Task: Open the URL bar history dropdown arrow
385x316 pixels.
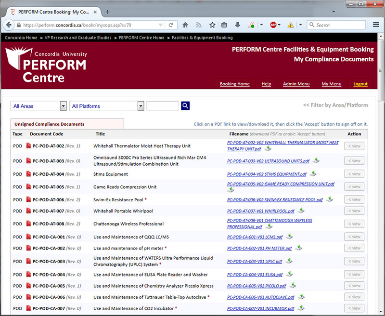Action: 160,25
